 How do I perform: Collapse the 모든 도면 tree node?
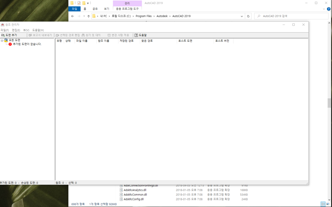2,40
